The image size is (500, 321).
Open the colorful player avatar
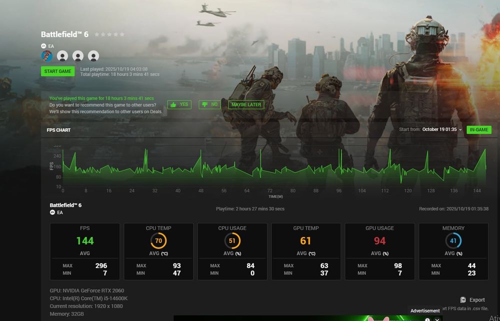[x=47, y=56]
